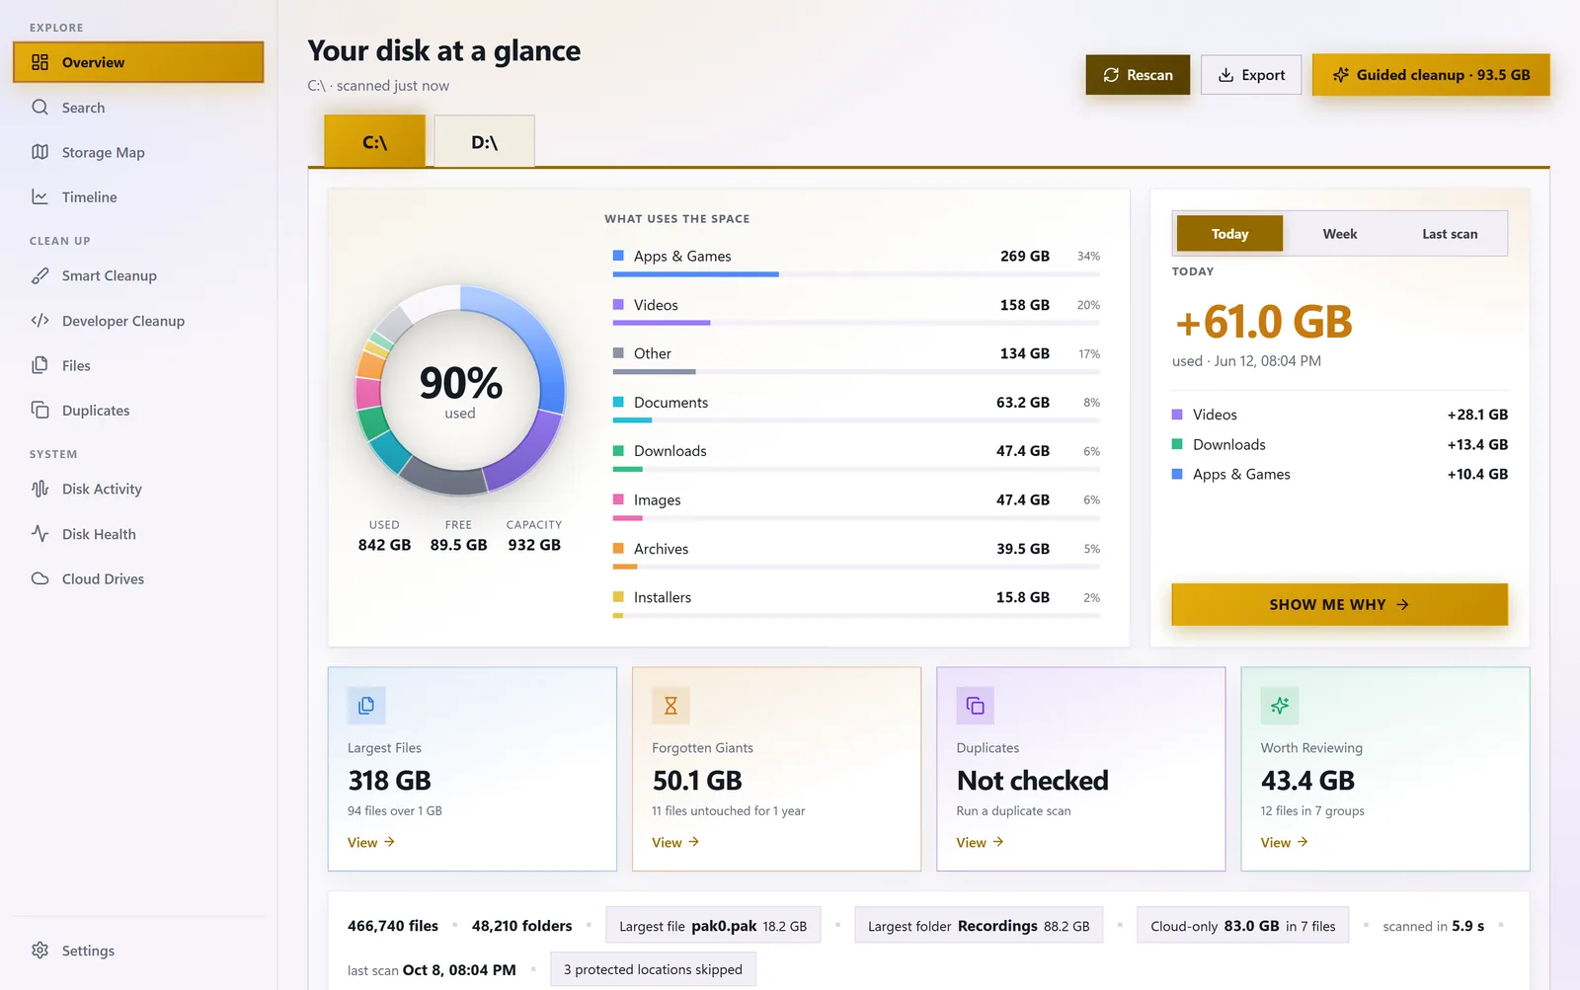
Task: Click the Disk Activity icon
Action: (x=39, y=489)
